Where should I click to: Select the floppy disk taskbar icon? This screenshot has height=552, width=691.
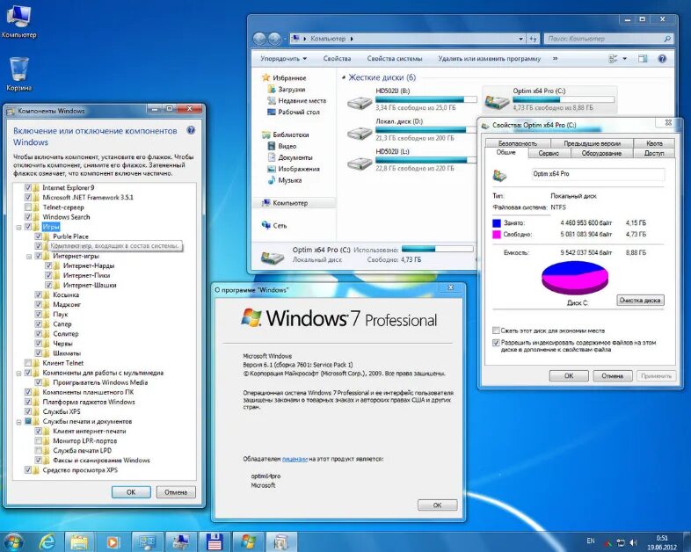pos(215,541)
